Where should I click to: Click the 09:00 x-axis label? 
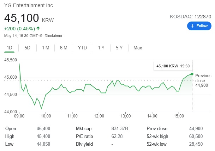(19, 116)
